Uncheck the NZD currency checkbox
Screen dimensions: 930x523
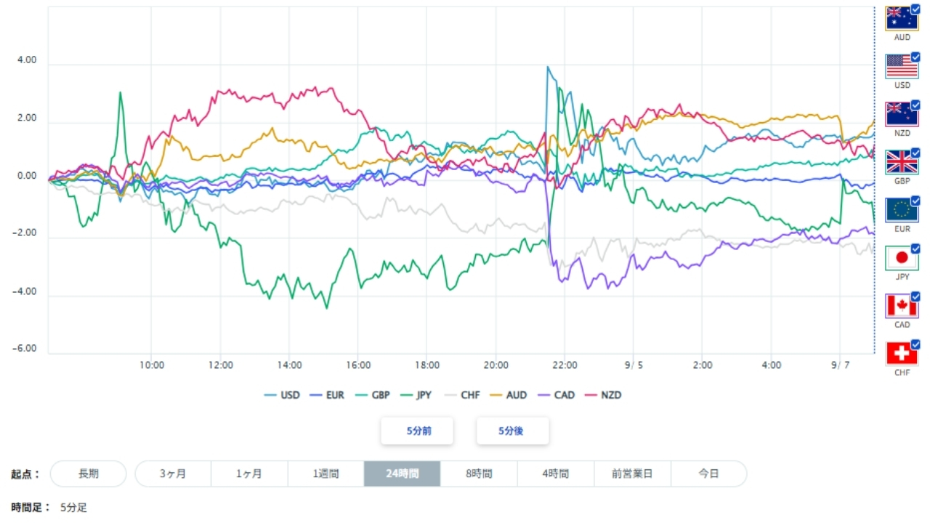click(915, 105)
